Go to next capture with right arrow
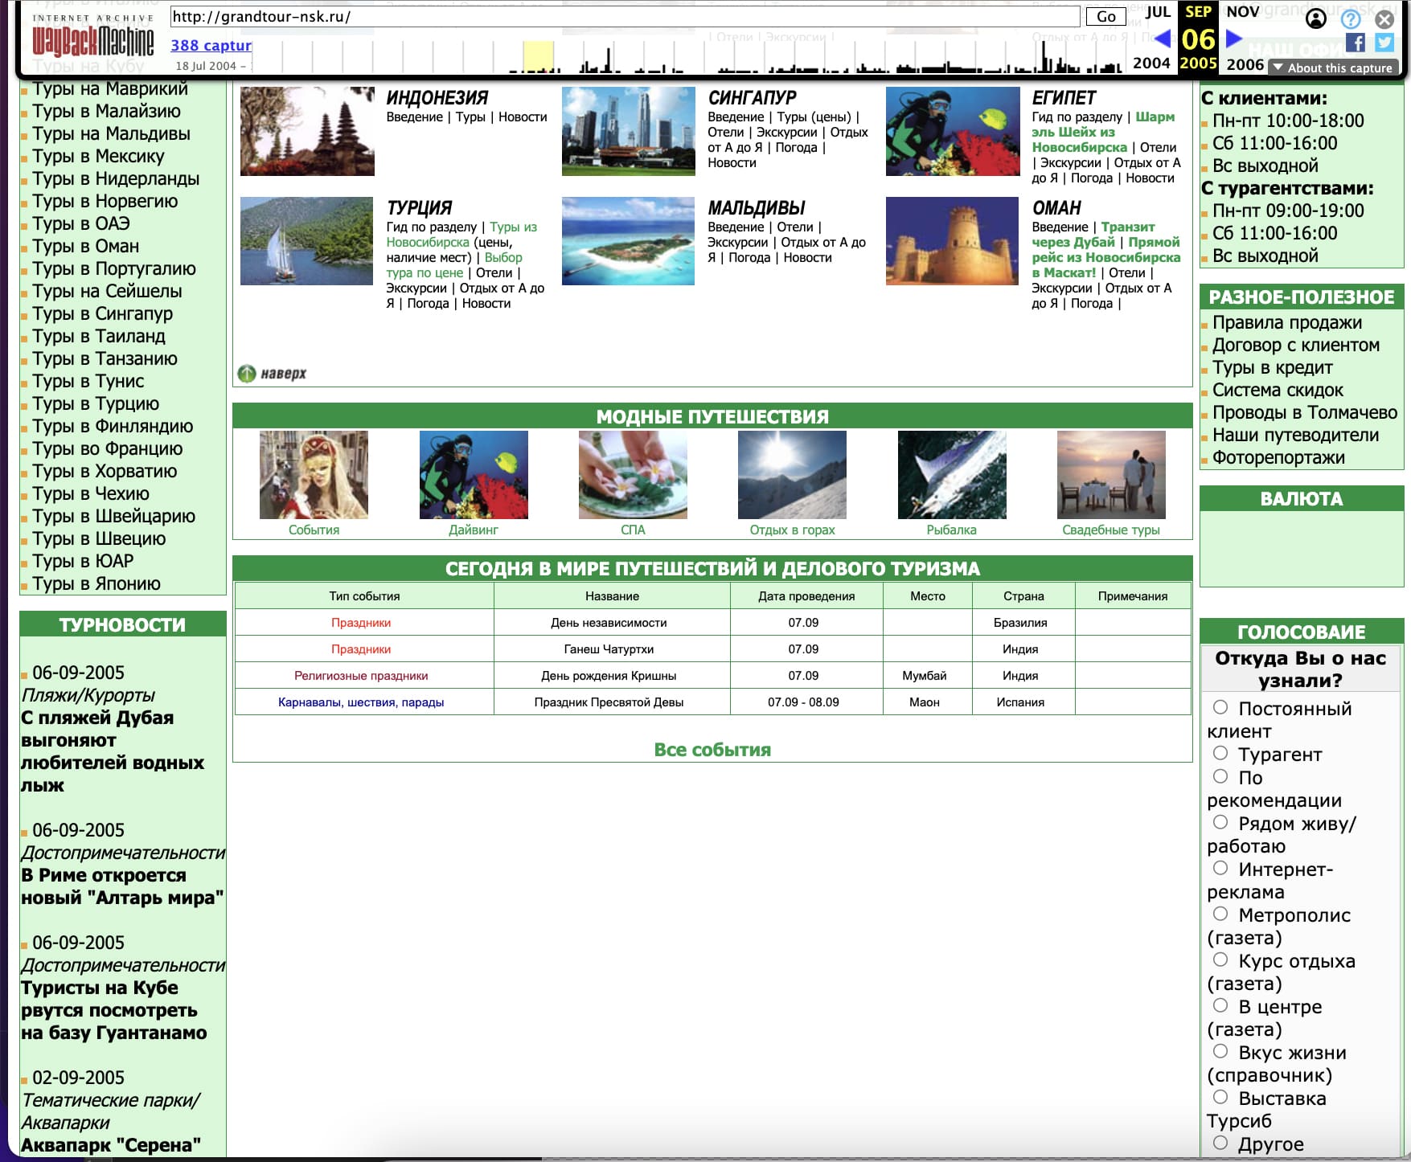This screenshot has height=1162, width=1411. [x=1233, y=38]
